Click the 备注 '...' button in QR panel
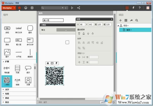Viewport: 153px width, 106px height. click(66, 30)
